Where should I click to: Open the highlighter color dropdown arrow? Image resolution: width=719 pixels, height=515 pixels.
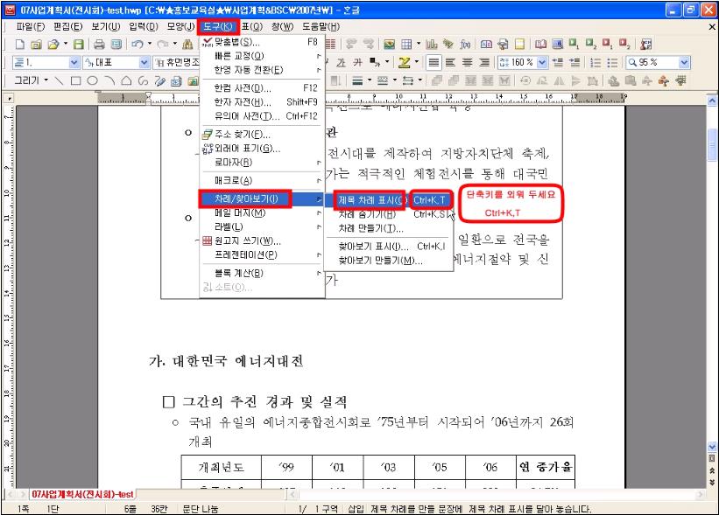coord(416,62)
